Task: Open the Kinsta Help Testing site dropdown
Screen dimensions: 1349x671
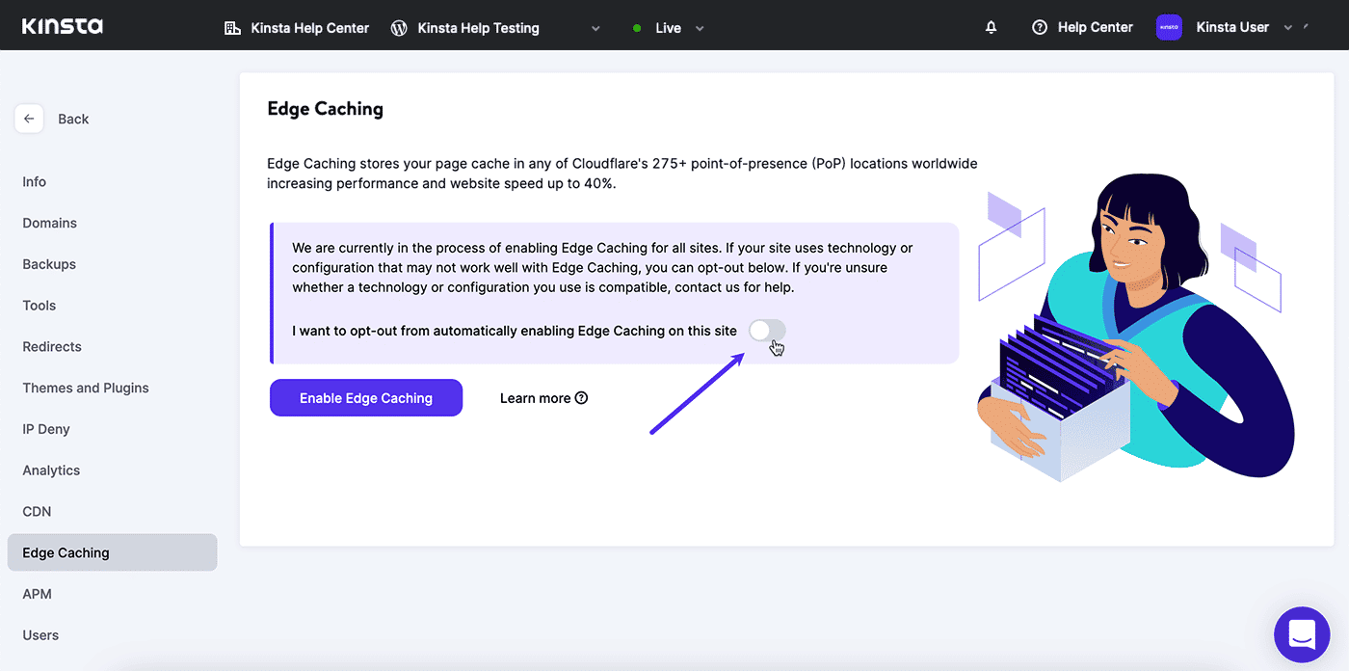Action: 595,28
